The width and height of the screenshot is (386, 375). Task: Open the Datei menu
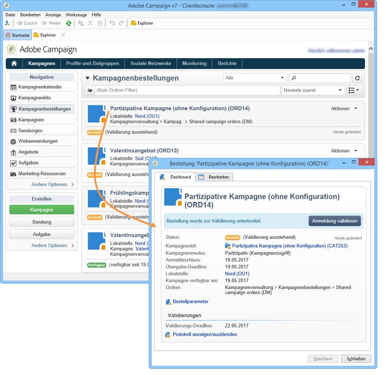pyautogui.click(x=10, y=15)
